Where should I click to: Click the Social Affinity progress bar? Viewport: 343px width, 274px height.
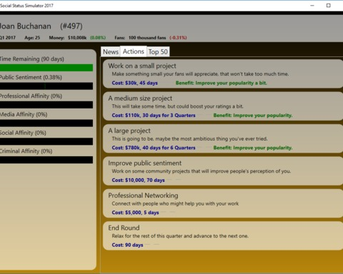point(46,141)
